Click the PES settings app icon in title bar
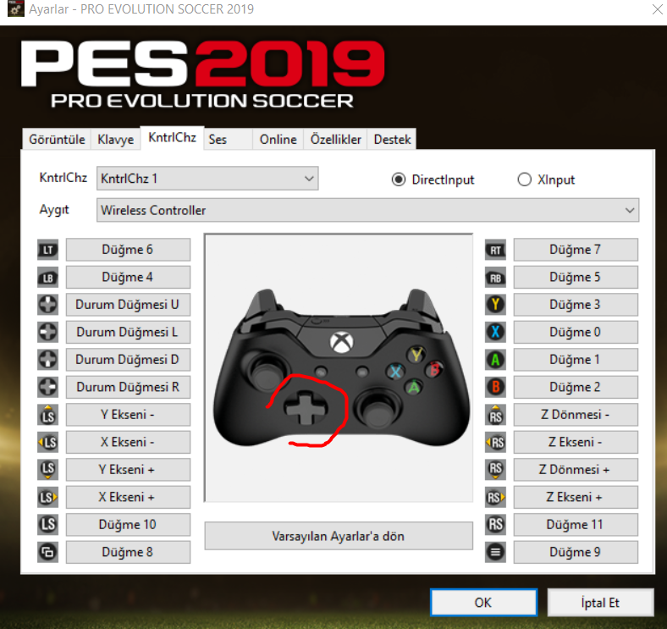The width and height of the screenshot is (667, 629). (x=16, y=9)
